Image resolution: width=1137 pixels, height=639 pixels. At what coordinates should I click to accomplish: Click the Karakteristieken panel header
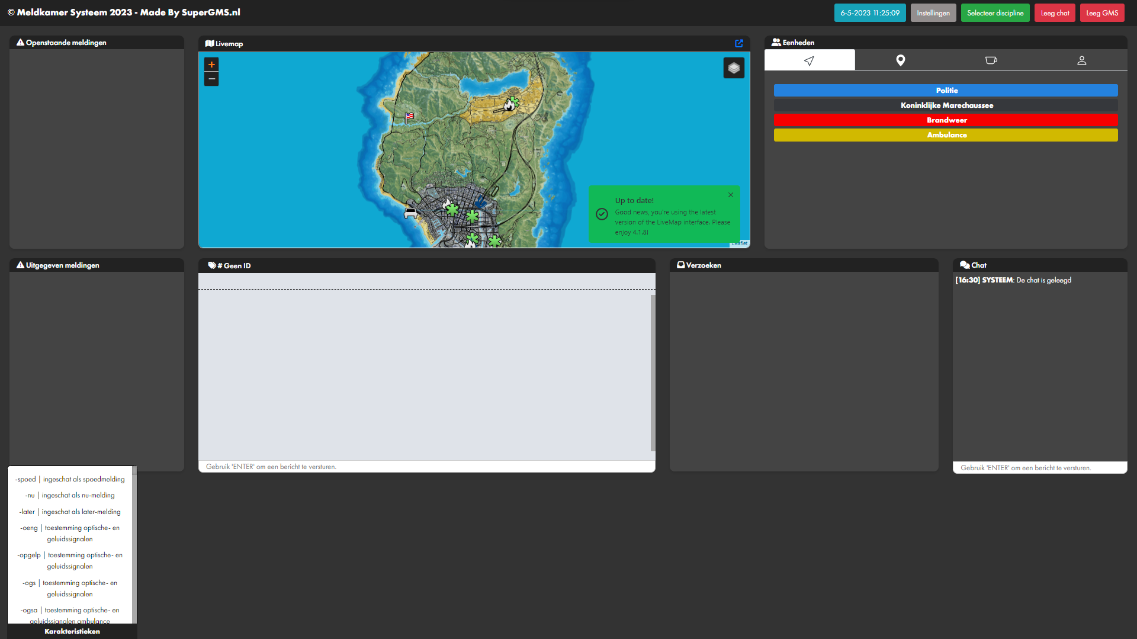(72, 631)
